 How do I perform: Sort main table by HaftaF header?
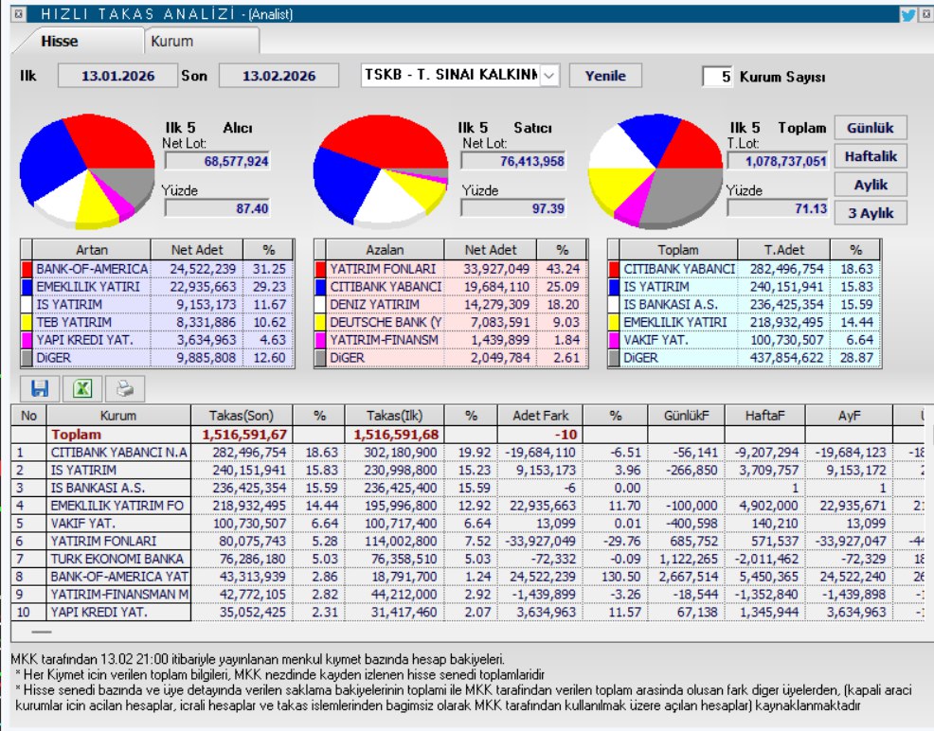tap(764, 416)
